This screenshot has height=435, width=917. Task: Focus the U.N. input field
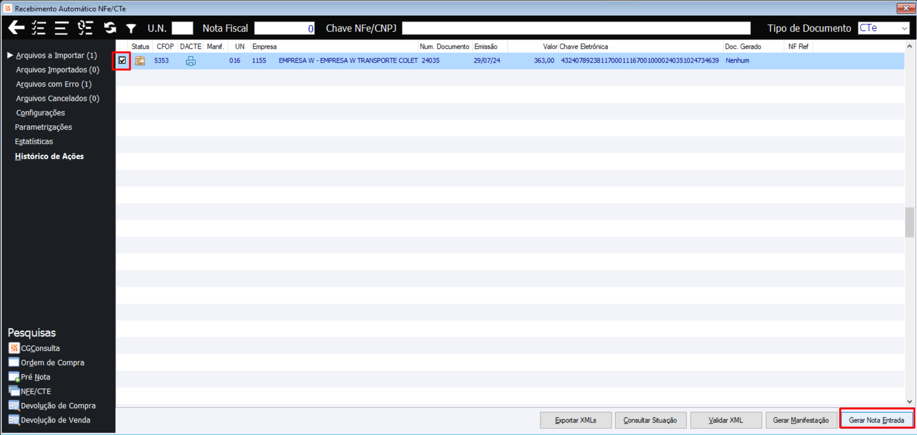pos(182,28)
